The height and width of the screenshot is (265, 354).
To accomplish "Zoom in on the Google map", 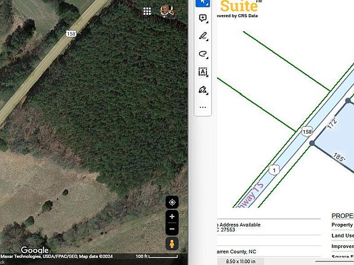I will pyautogui.click(x=172, y=217).
